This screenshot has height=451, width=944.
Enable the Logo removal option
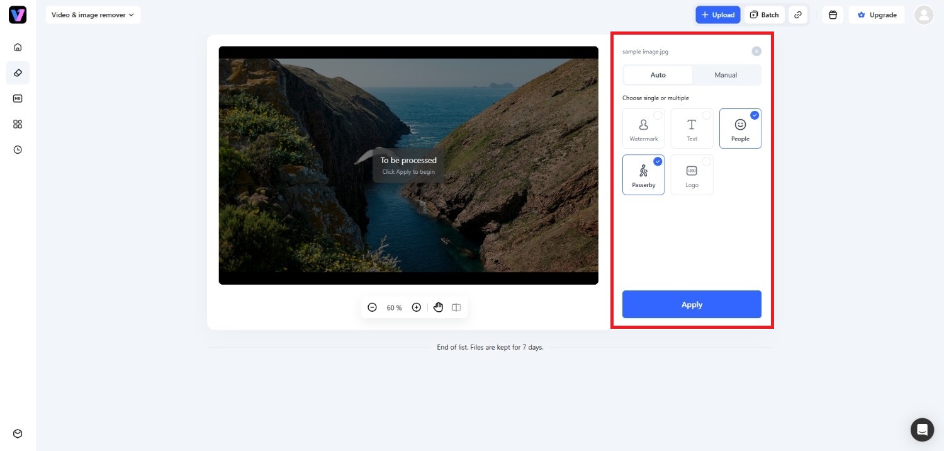tap(692, 174)
